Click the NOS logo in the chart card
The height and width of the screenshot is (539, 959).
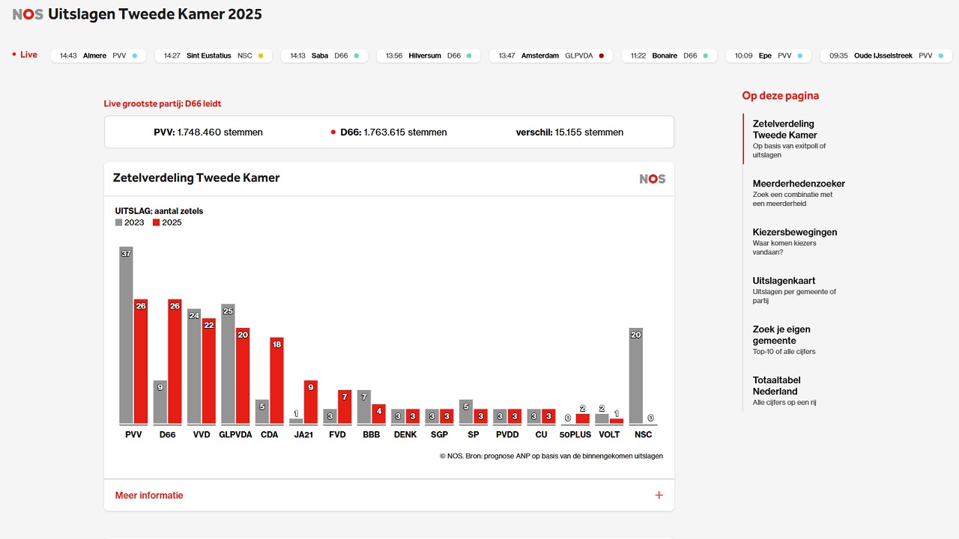coord(652,179)
